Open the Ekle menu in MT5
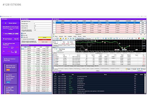The width and height of the screenshot is (147, 110). coord(65,36)
